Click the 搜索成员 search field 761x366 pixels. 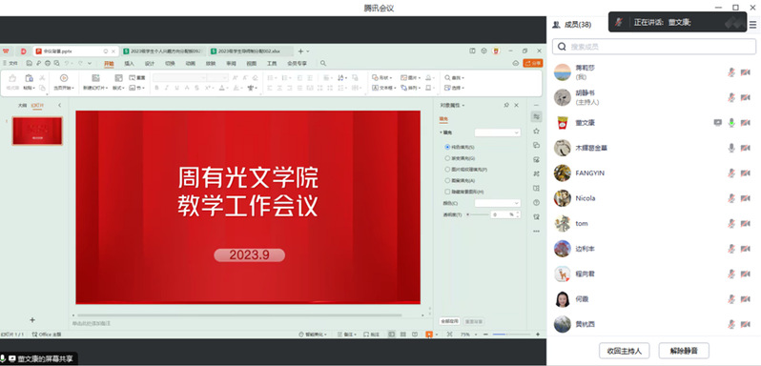[x=654, y=47]
